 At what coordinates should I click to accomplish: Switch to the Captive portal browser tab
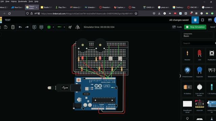tap(119, 7)
